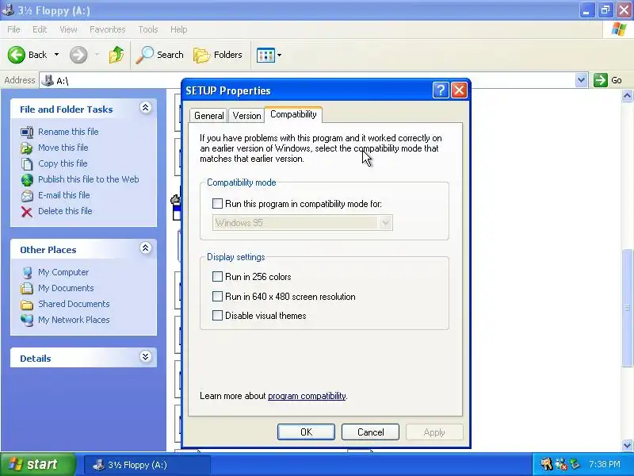Collapse the Other Places panel
The width and height of the screenshot is (634, 476).
pyautogui.click(x=146, y=248)
